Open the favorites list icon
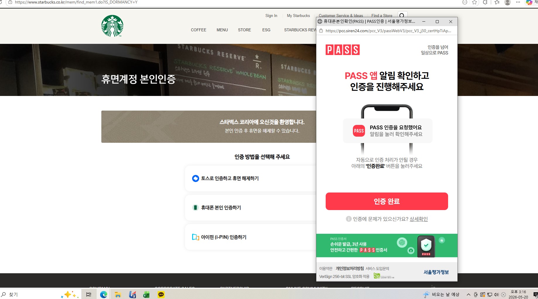The image size is (538, 299). tap(497, 2)
